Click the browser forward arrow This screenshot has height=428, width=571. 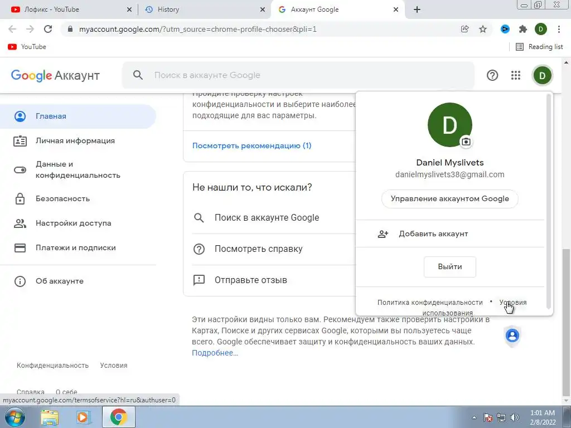pos(30,29)
